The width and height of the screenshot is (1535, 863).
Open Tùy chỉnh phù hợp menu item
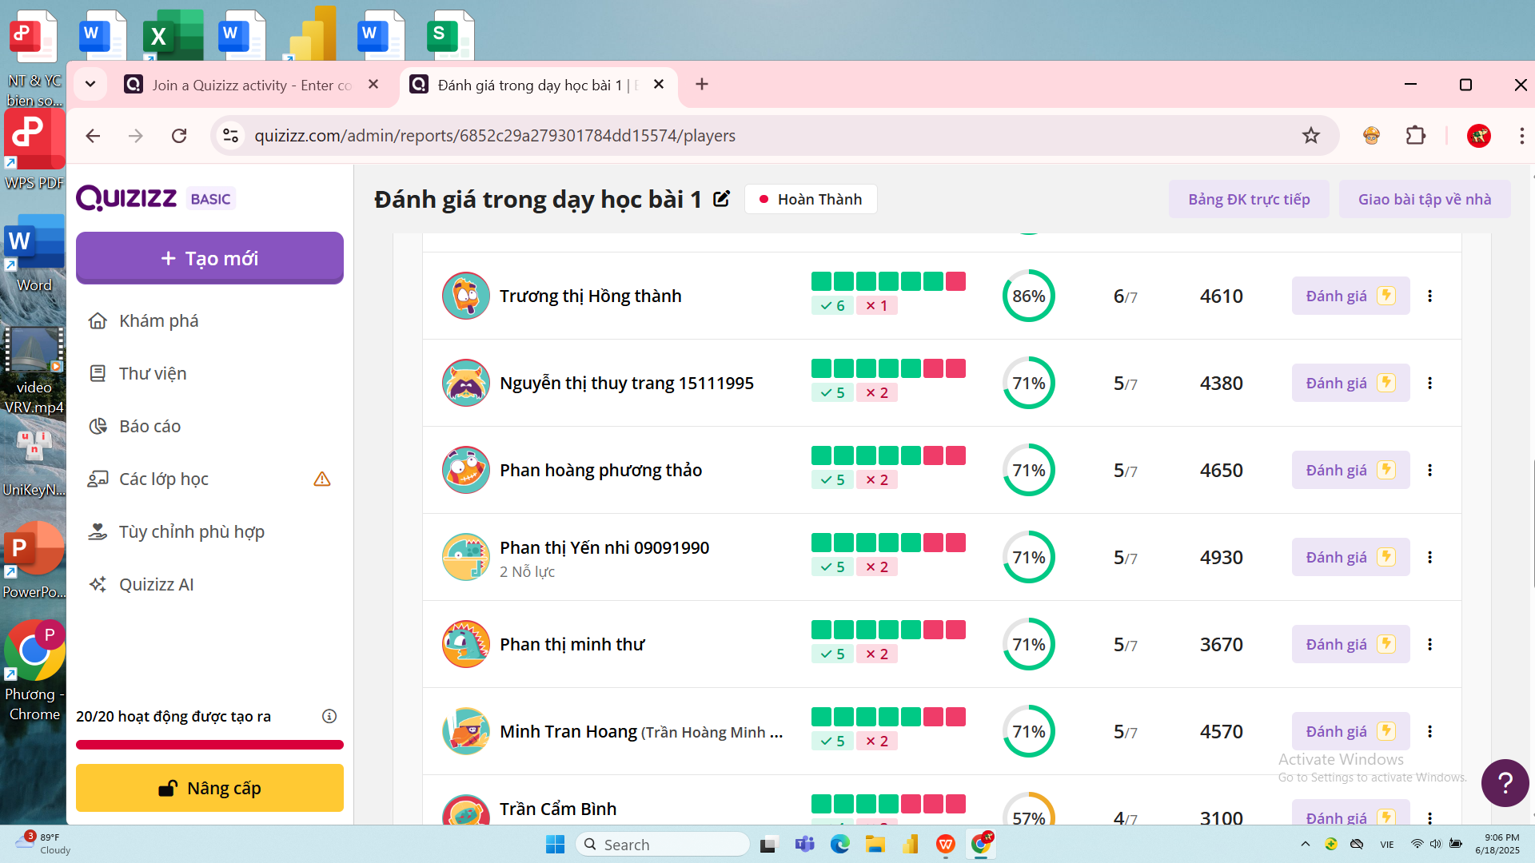tap(191, 531)
